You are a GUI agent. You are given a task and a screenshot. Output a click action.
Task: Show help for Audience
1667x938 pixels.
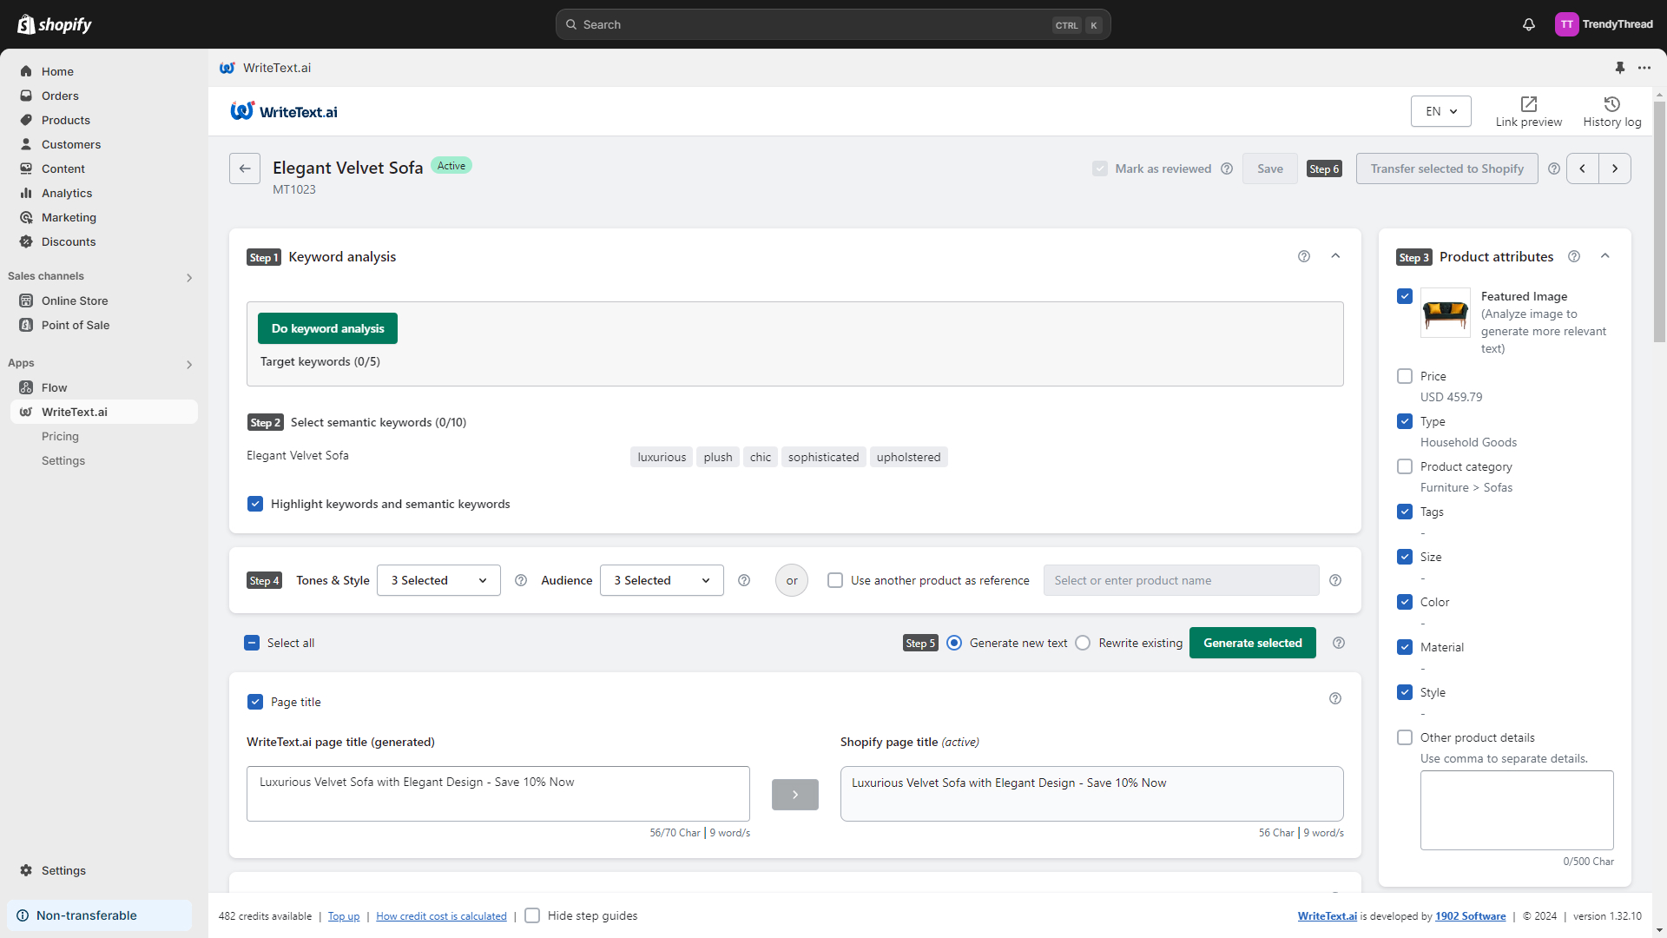pos(744,580)
